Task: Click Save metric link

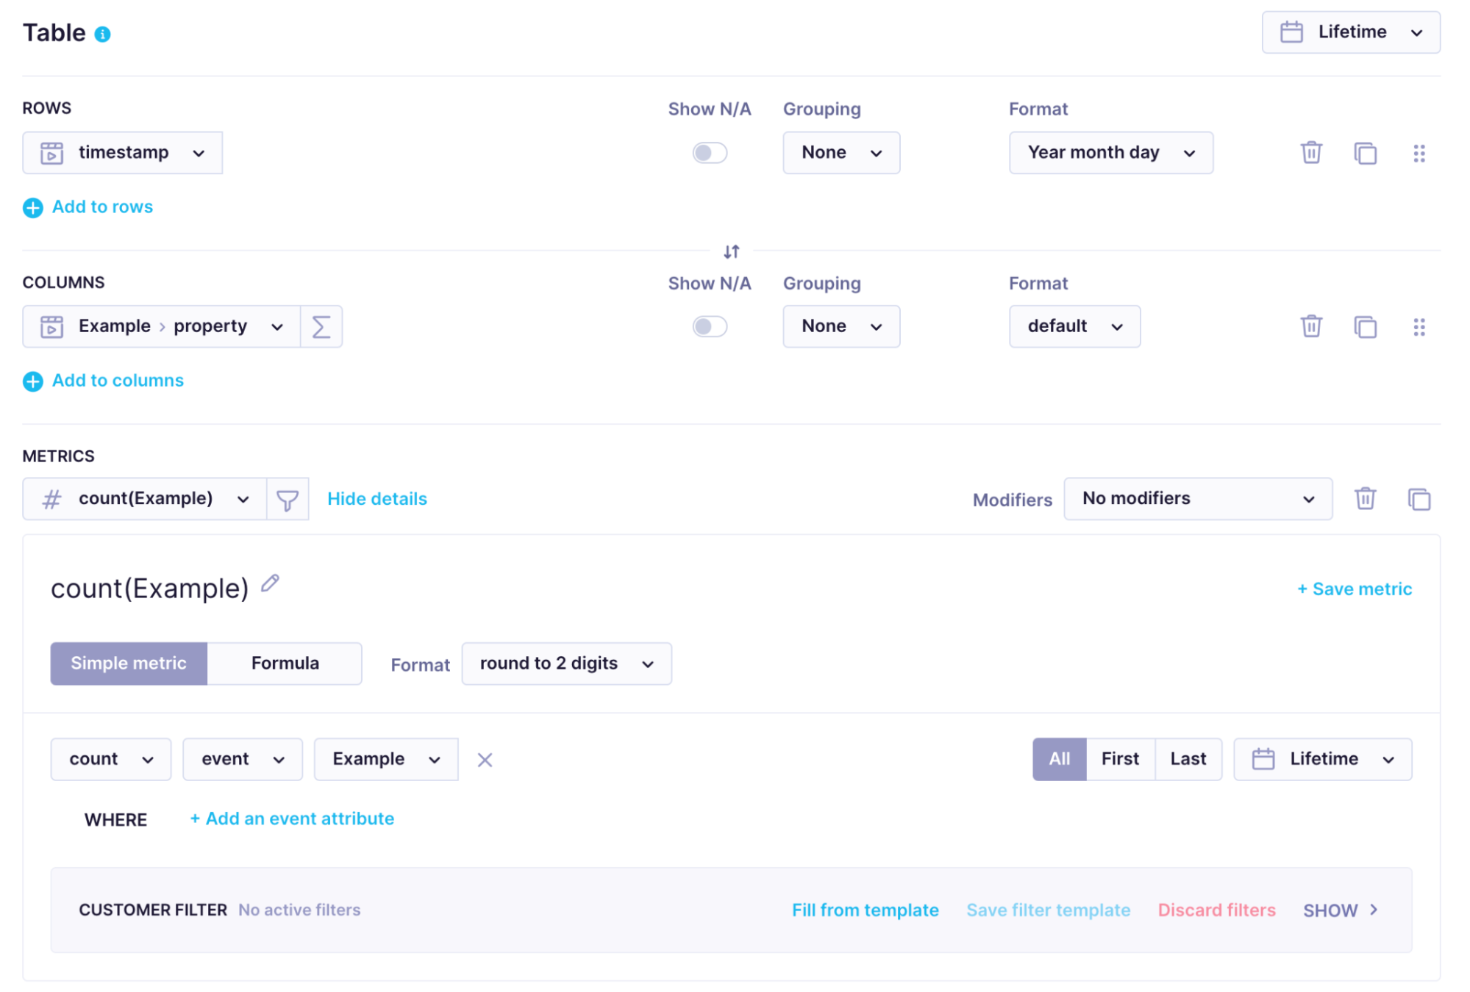Action: coord(1354,589)
